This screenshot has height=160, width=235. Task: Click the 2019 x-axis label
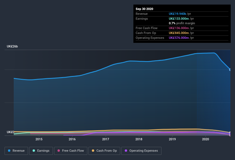(172, 139)
